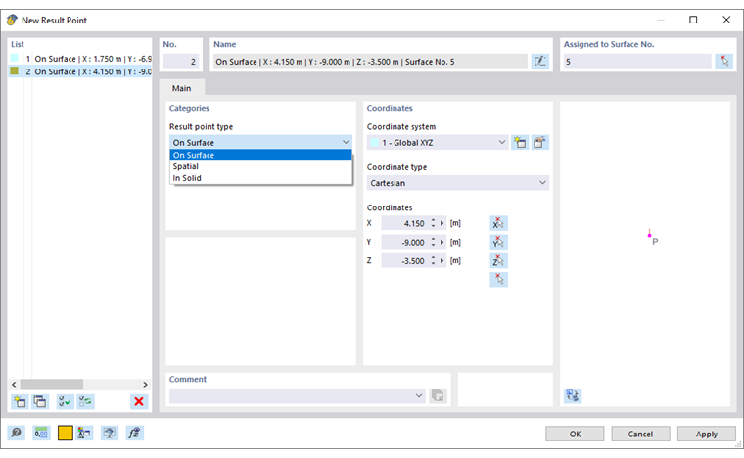Screen dimensions: 744x458
Task: Click the Y coordinate spinner
Action: coord(433,243)
